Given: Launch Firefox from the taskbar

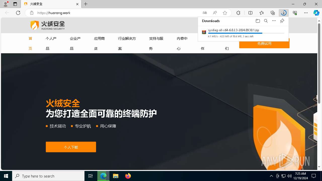Looking at the screenshot, I should pos(128,176).
